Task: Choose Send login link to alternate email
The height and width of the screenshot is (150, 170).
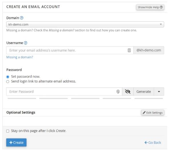Action: coord(8,82)
